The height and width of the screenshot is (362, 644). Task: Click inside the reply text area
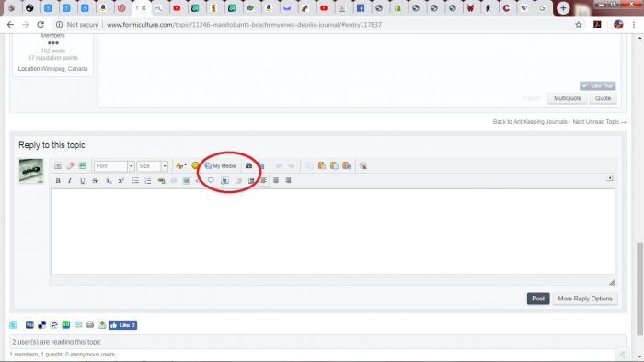333,232
